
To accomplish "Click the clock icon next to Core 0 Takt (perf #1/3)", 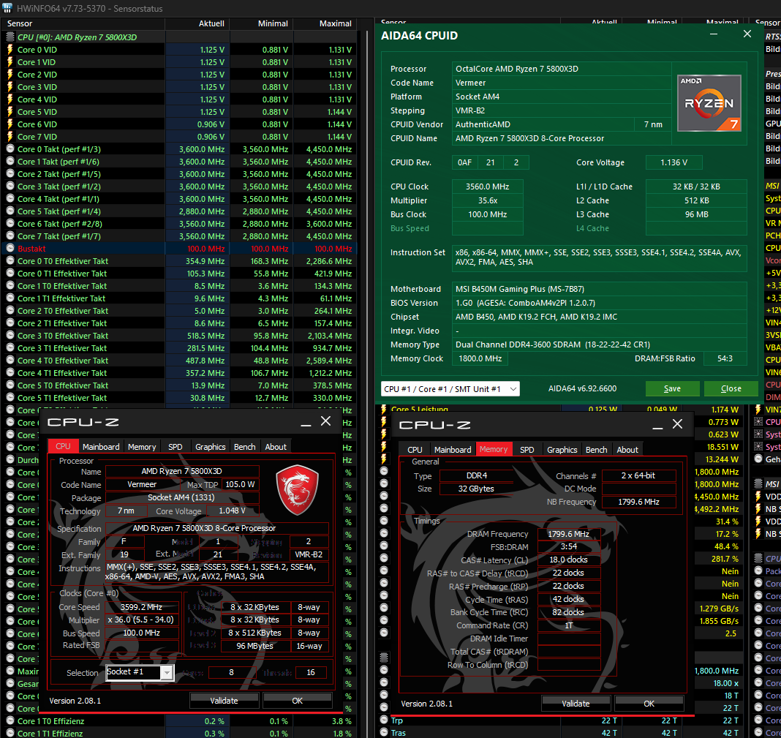I will 10,149.
